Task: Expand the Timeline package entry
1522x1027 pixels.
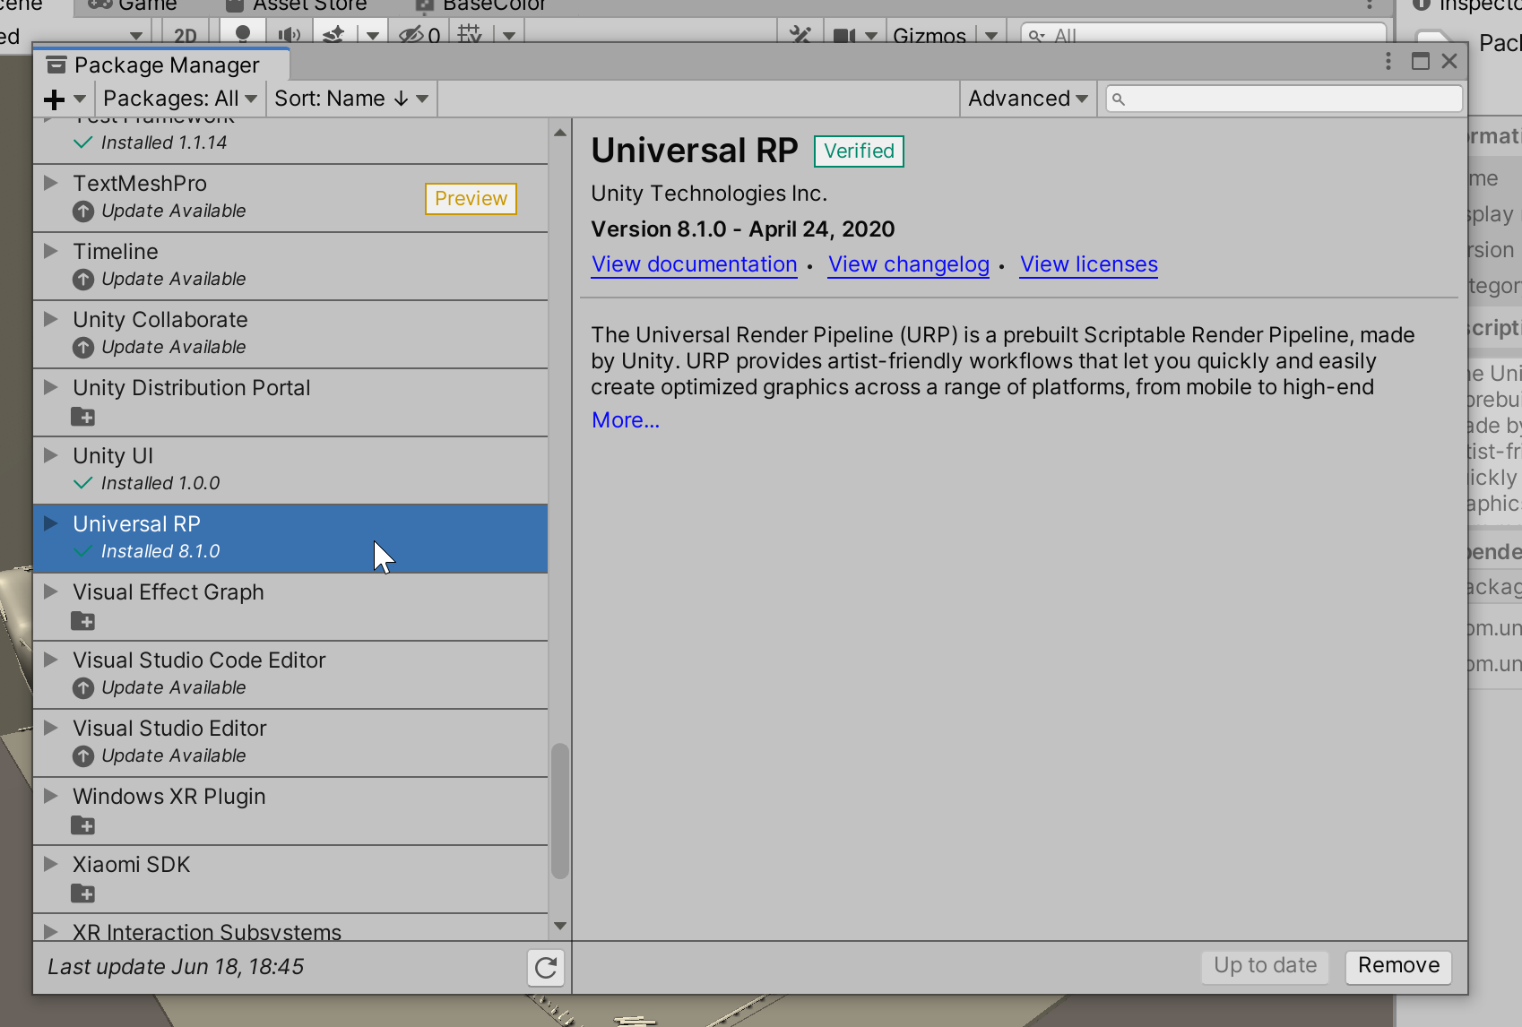Action: pyautogui.click(x=51, y=251)
